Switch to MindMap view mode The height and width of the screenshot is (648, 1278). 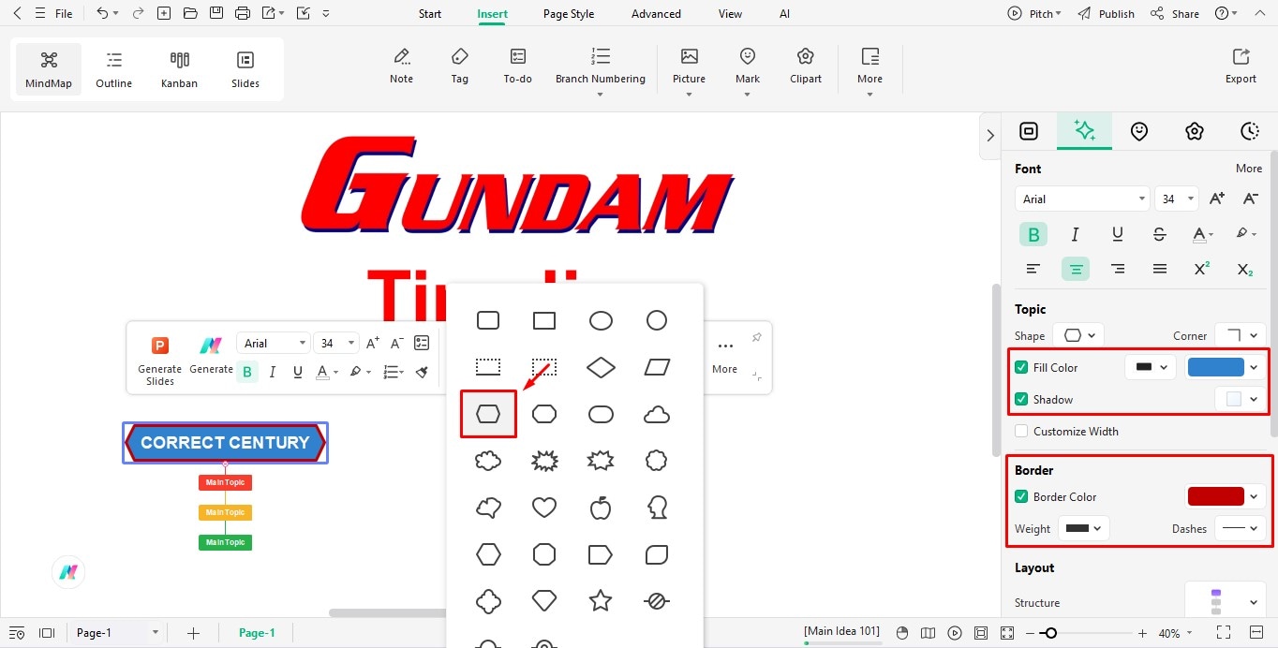(49, 68)
